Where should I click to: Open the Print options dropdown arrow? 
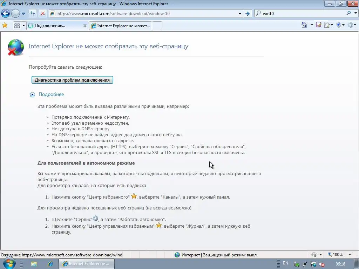coord(332,25)
